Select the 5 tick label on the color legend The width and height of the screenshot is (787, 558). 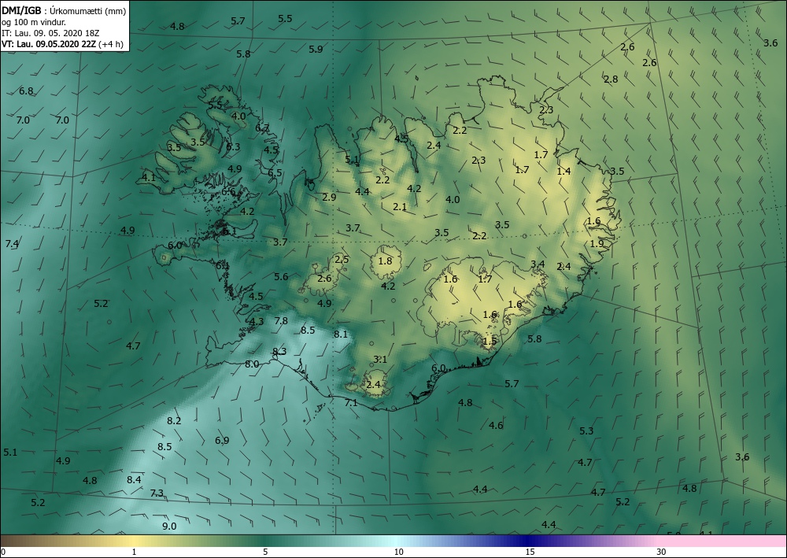(x=265, y=552)
